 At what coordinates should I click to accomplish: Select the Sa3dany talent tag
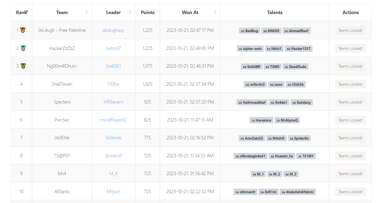point(302,102)
